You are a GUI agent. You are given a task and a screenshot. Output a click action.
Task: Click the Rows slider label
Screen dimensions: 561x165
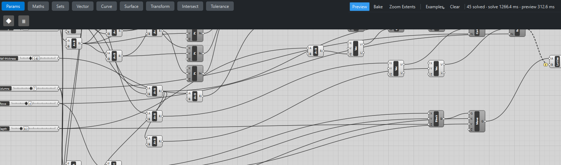[x=4, y=103]
